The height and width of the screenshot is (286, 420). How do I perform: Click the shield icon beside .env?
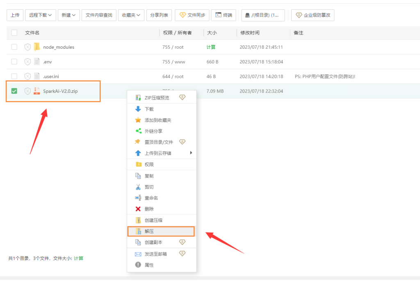click(27, 62)
